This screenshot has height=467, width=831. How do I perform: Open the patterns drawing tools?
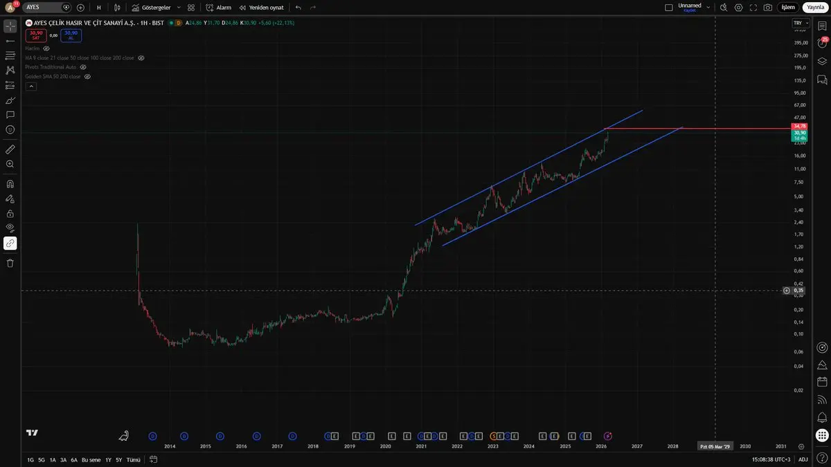pos(10,71)
